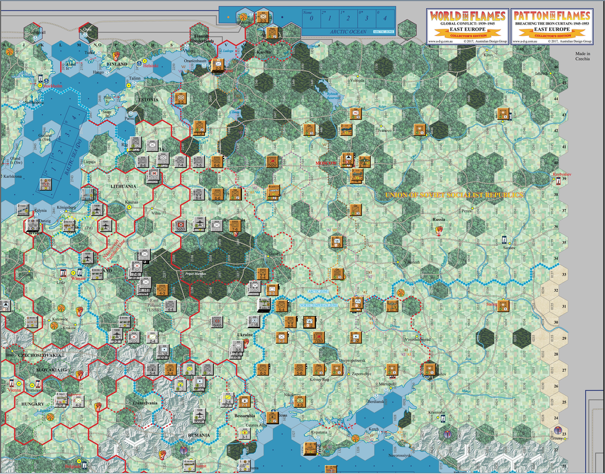The width and height of the screenshot is (605, 474).
Task: Click the Novorossiysk city label
Action: [399, 455]
